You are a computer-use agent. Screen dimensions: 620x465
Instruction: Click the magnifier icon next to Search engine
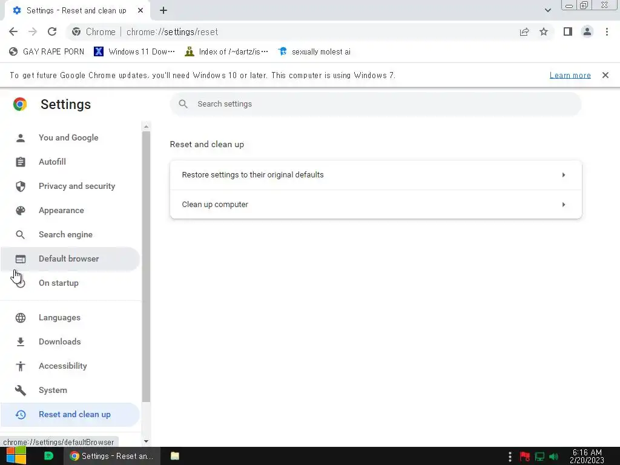click(x=21, y=234)
